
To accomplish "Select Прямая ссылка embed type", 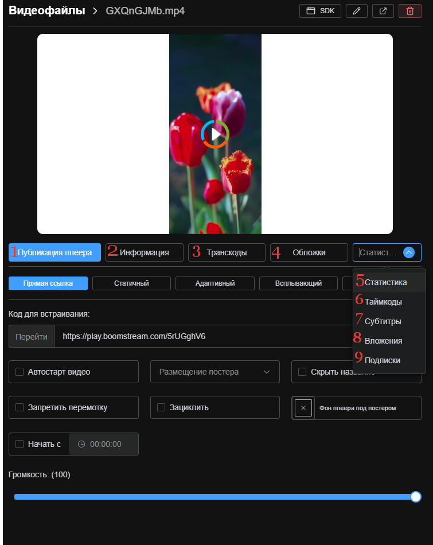I will [48, 283].
